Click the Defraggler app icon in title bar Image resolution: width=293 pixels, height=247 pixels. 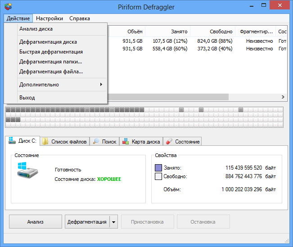click(x=8, y=7)
